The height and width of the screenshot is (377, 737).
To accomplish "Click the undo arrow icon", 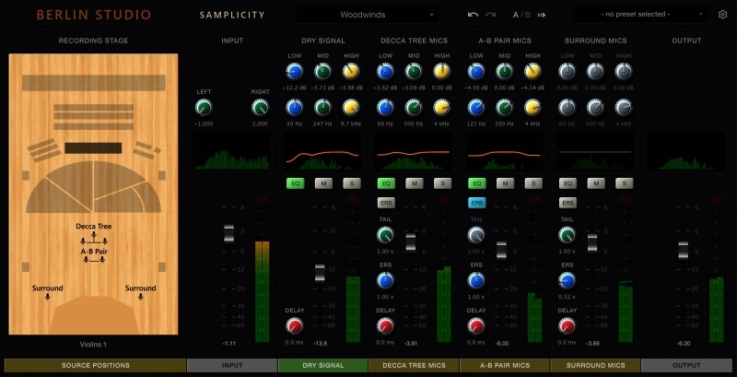I will pyautogui.click(x=473, y=15).
